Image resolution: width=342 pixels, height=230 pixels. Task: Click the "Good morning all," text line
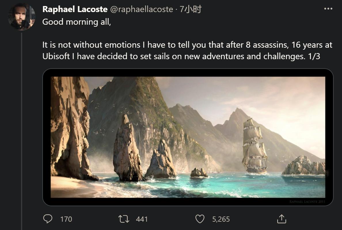point(77,22)
